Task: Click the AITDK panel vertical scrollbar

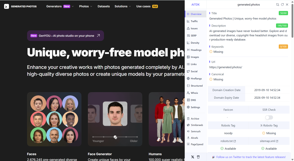Action: coord(292,21)
